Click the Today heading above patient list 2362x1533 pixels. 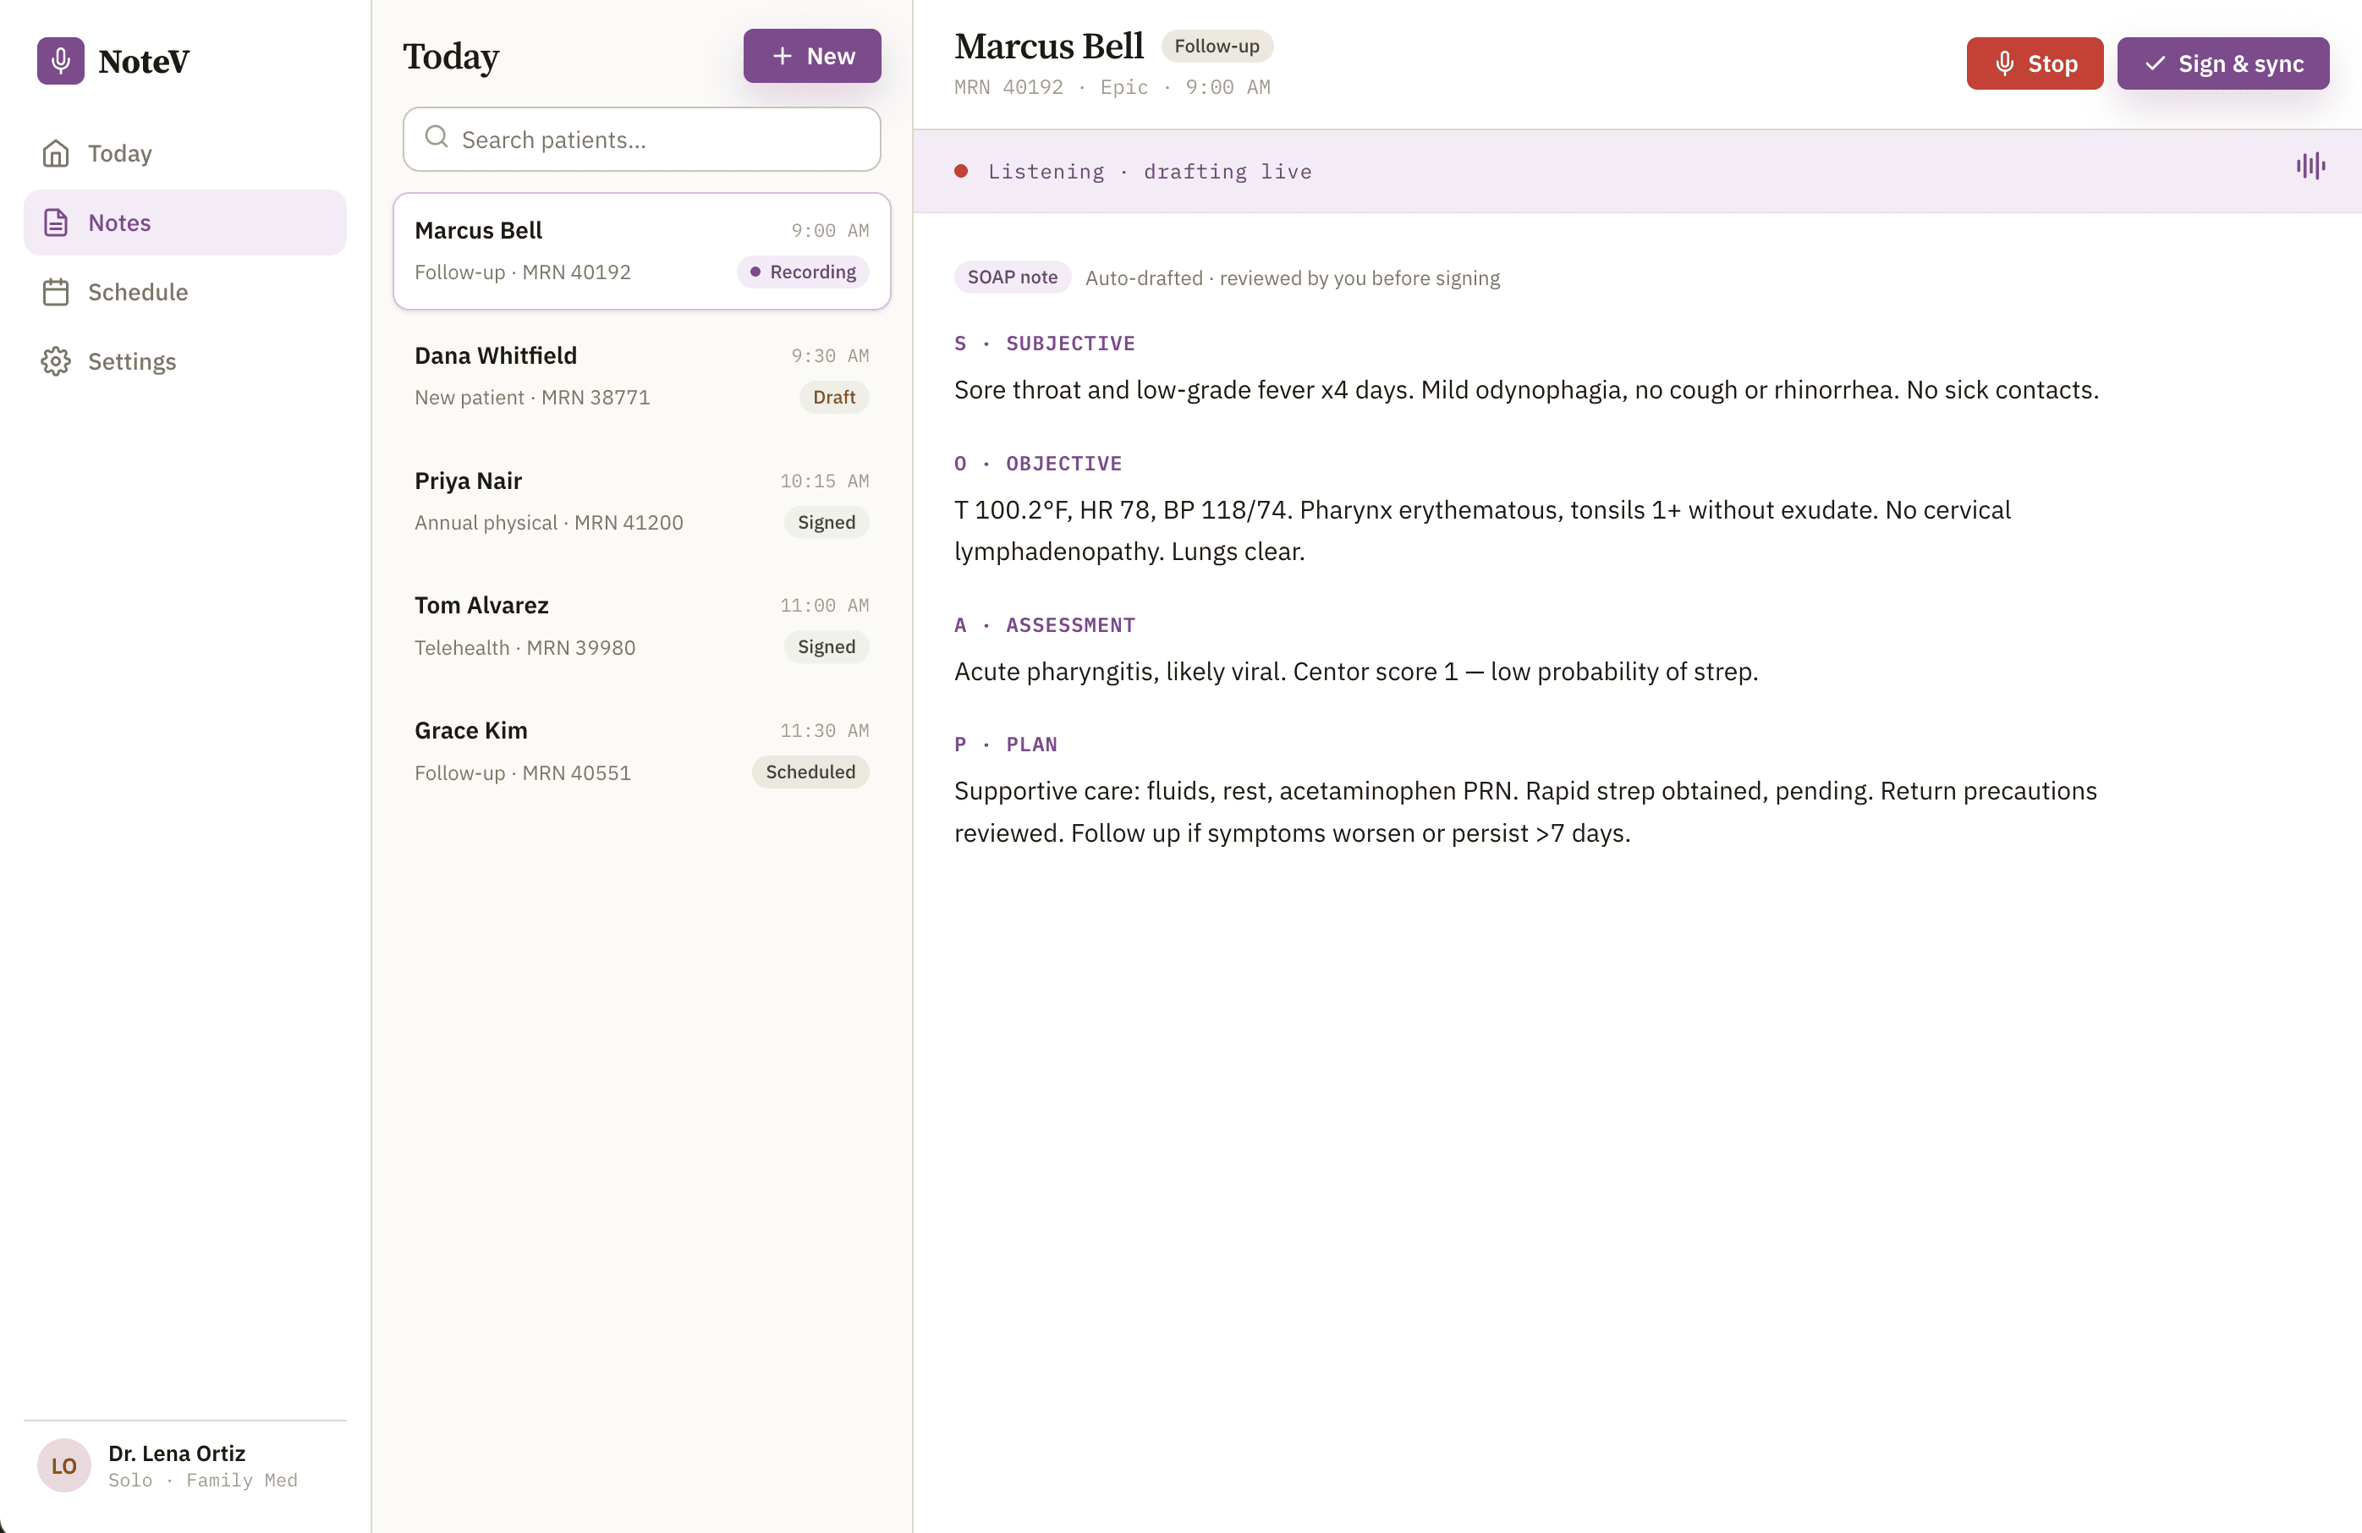(451, 57)
